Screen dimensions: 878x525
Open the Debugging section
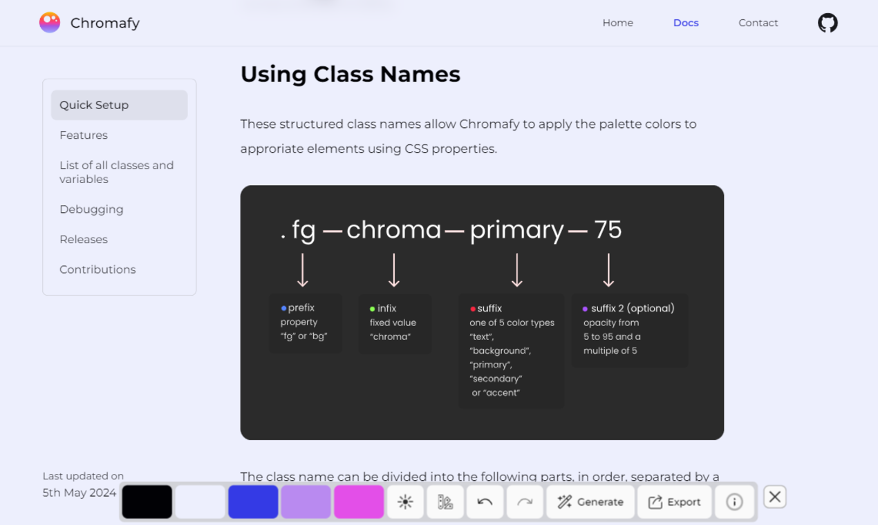tap(91, 209)
